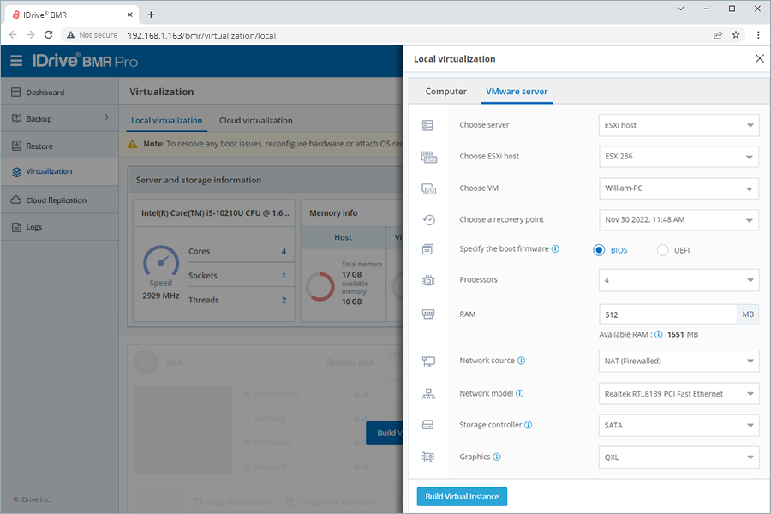
Task: Click the Network source row icon
Action: [x=428, y=361]
